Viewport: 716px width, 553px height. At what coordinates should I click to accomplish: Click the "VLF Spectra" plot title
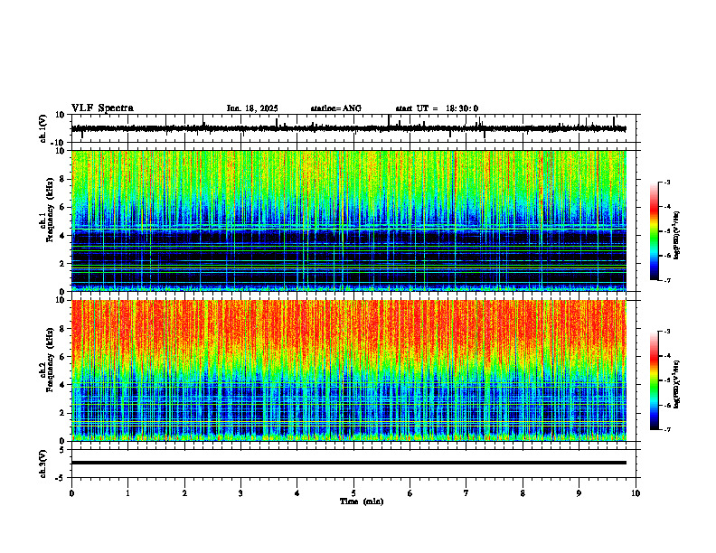point(102,108)
